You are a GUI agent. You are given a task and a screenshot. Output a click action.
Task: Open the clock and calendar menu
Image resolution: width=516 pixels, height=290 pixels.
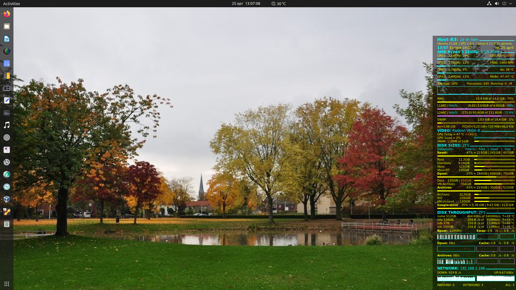click(246, 3)
